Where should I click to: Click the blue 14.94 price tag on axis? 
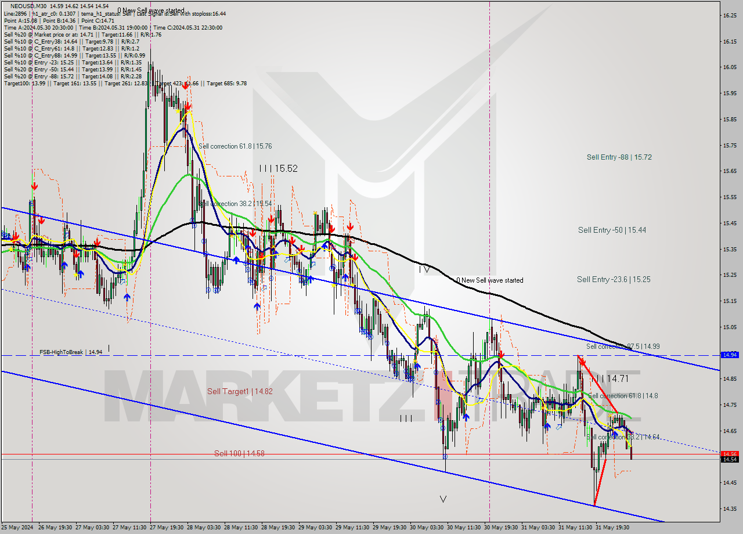pos(729,355)
